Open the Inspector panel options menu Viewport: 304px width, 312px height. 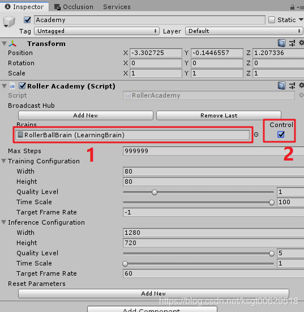pos(300,7)
